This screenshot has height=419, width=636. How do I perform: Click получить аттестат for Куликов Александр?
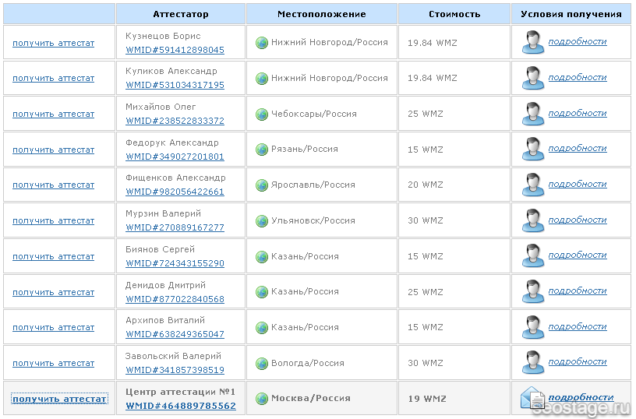[54, 78]
